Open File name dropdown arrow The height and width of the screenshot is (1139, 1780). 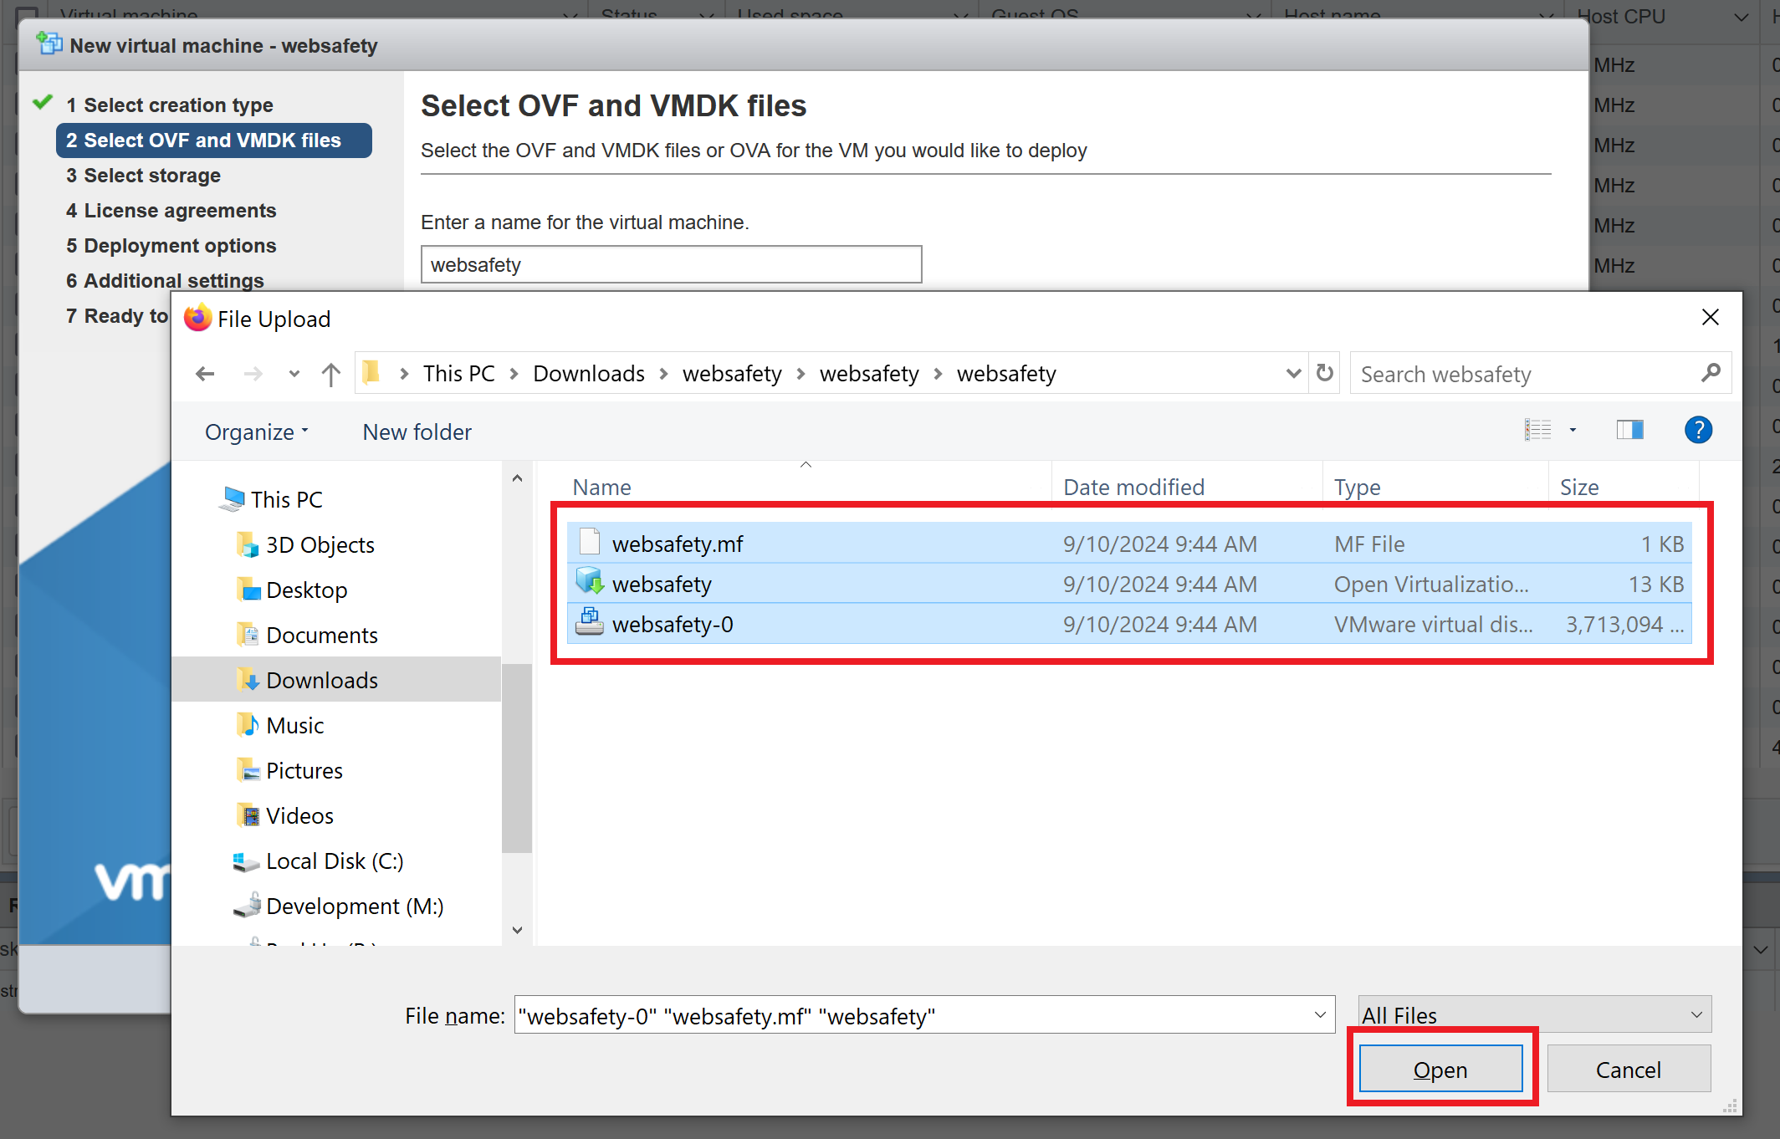click(1320, 1015)
